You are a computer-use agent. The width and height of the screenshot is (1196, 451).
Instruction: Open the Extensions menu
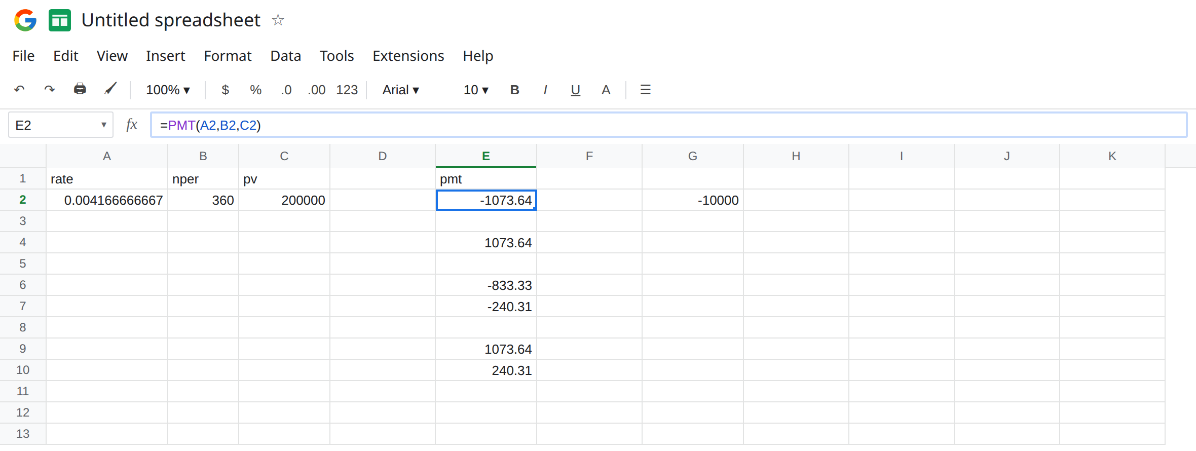pos(408,56)
